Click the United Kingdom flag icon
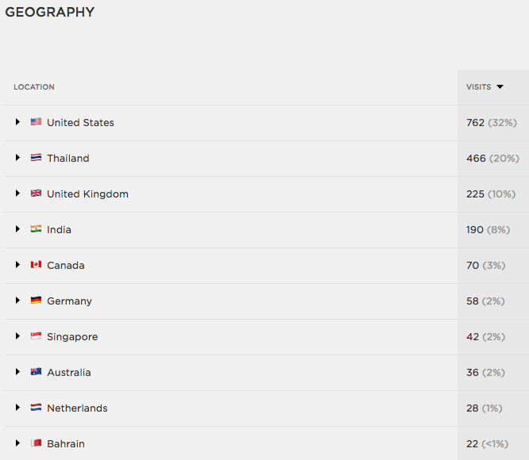The width and height of the screenshot is (529, 460). click(x=36, y=193)
